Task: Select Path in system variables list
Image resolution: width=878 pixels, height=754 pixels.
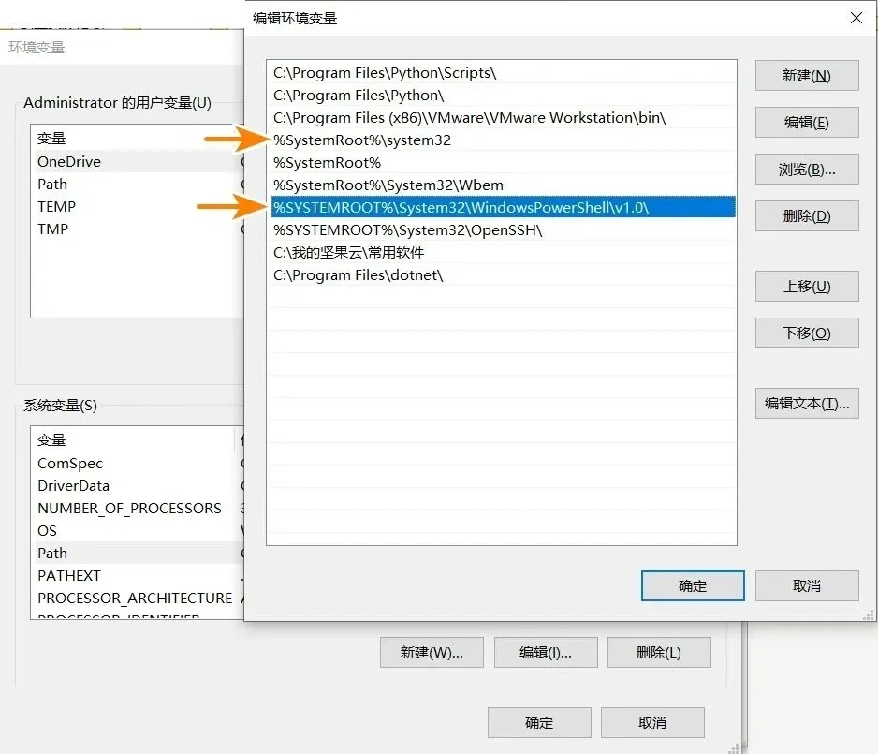Action: [139, 553]
